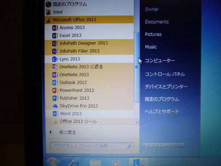Open the Documents link

coord(157,22)
